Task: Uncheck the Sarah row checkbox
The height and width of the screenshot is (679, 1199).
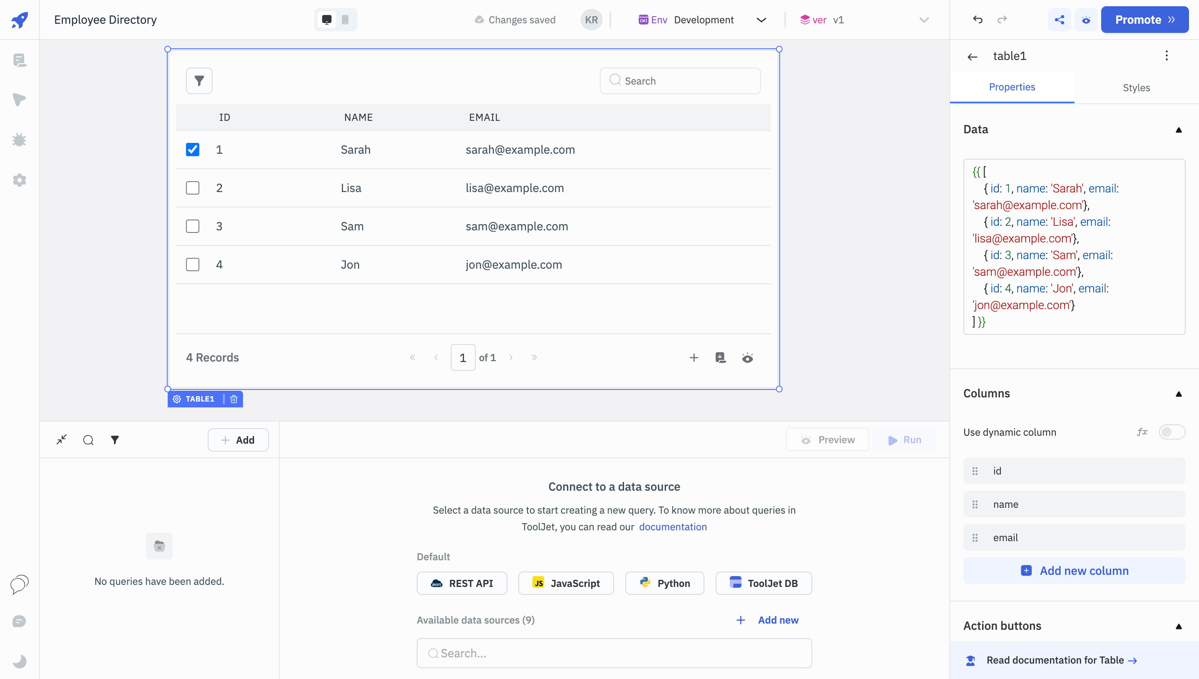Action: 192,150
